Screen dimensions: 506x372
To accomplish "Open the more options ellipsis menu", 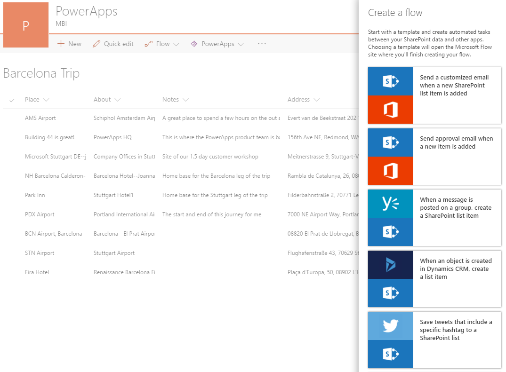I will 262,44.
